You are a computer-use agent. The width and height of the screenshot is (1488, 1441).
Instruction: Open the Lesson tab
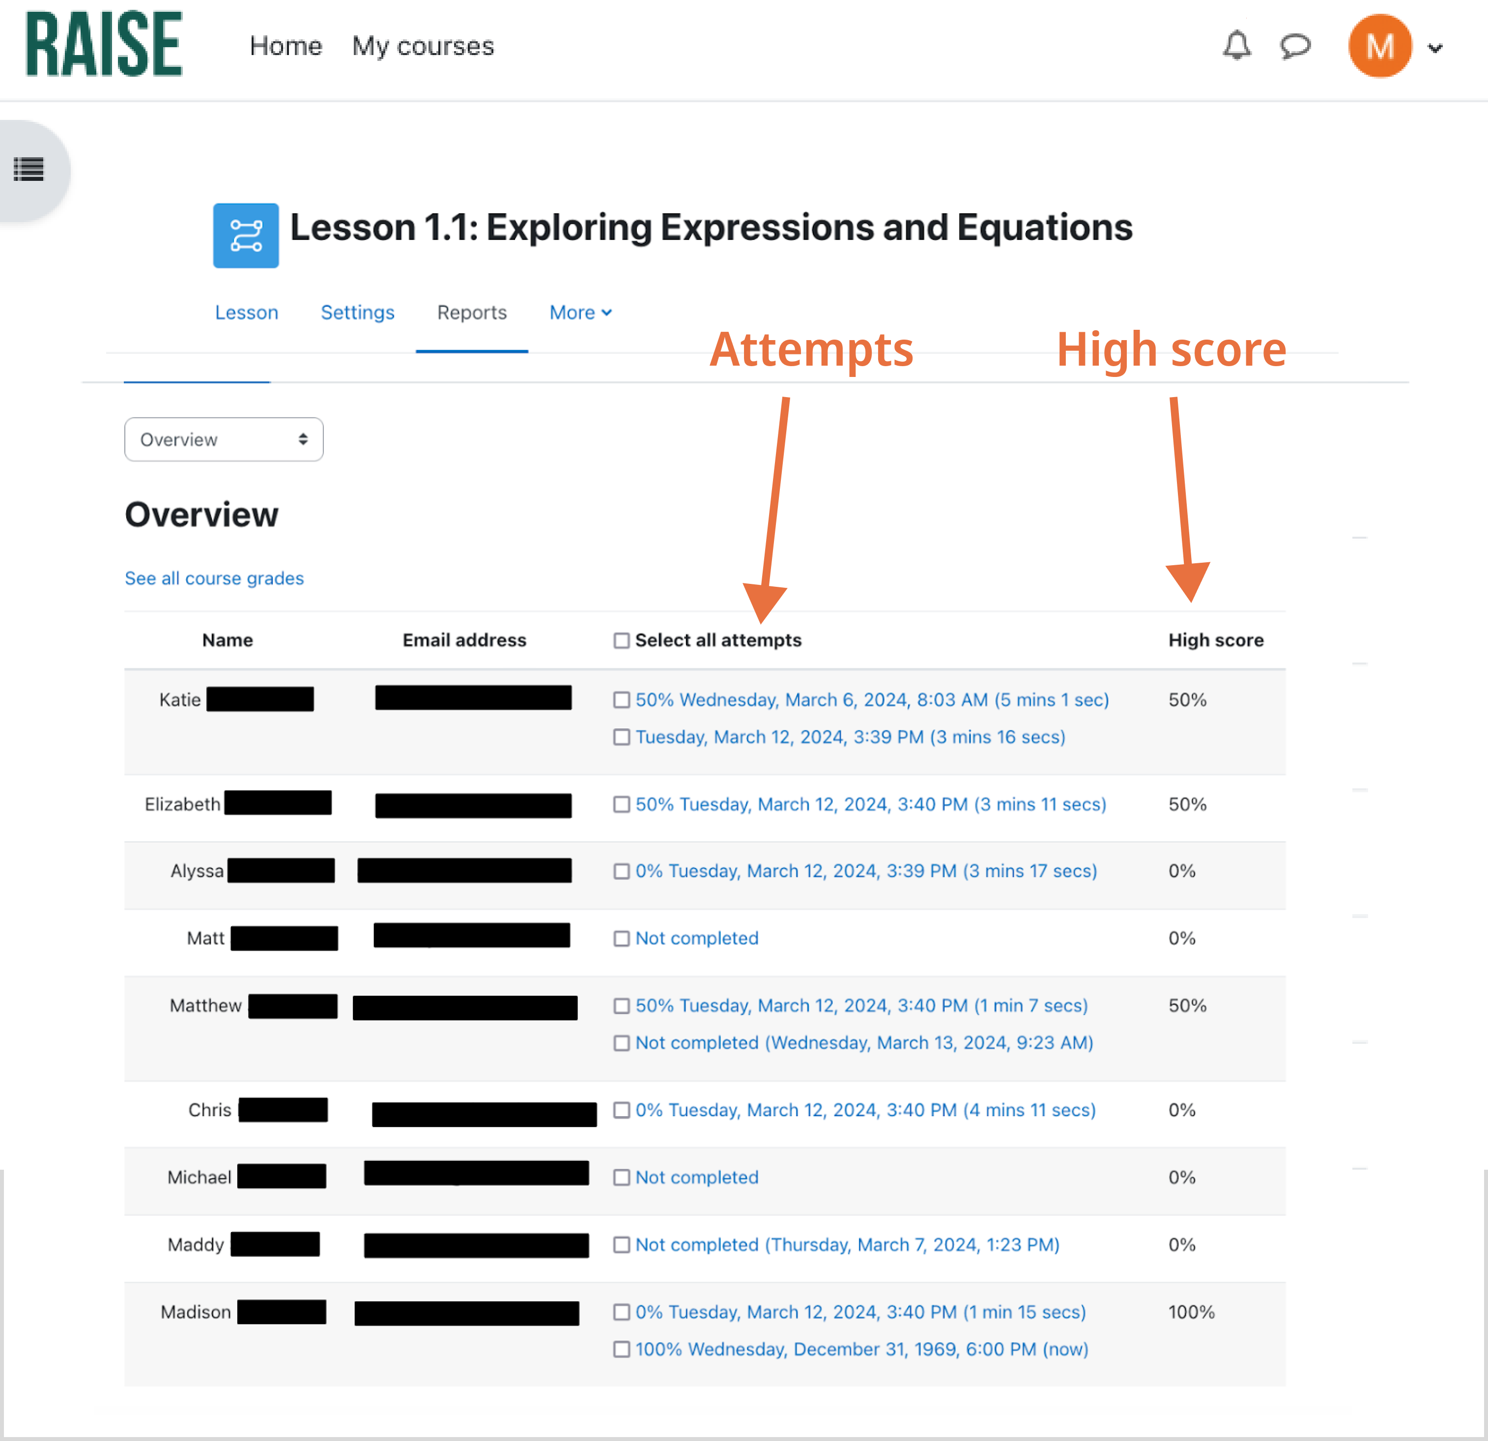click(246, 313)
